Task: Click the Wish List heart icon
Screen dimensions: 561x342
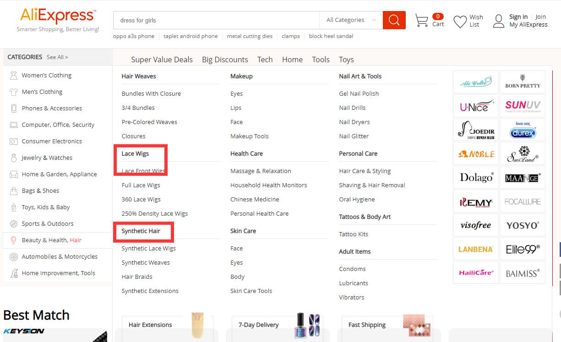Action: click(460, 20)
